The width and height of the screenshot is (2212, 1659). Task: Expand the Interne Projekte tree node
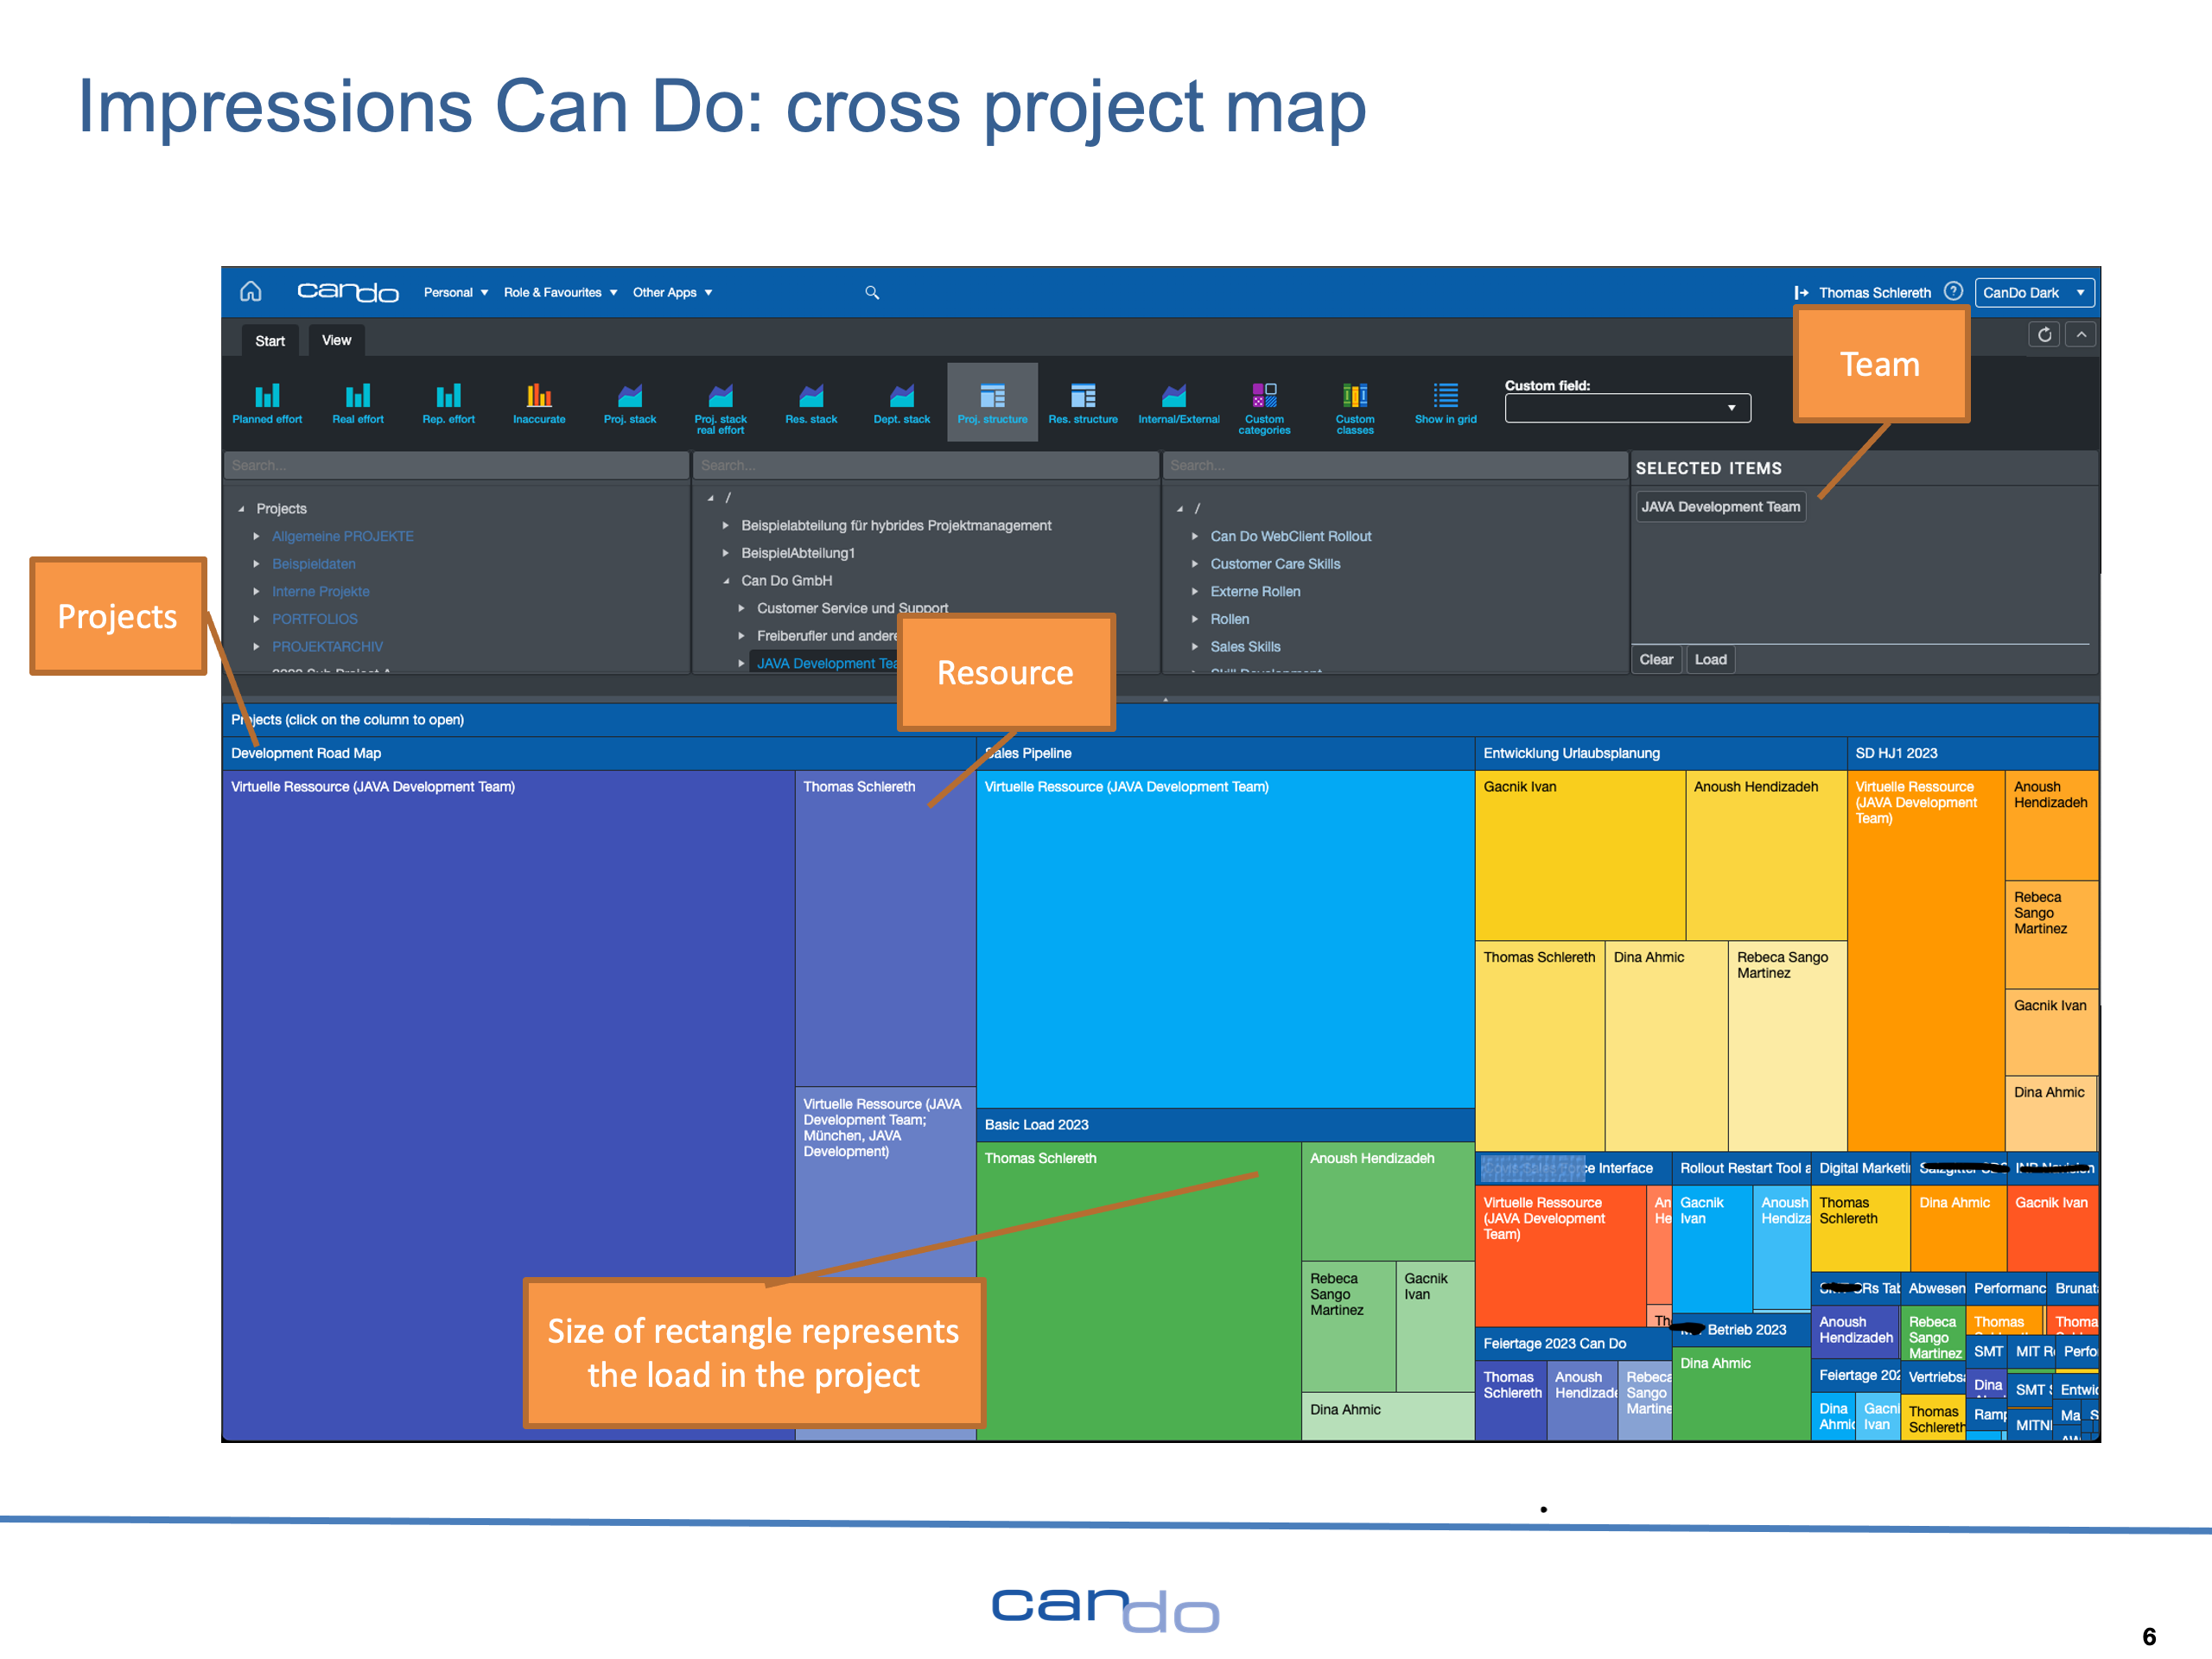tap(257, 591)
